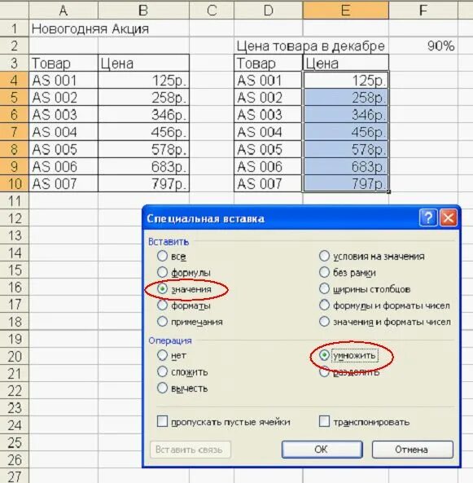Open dialog help question mark icon
Image resolution: width=473 pixels, height=483 pixels.
coord(428,217)
